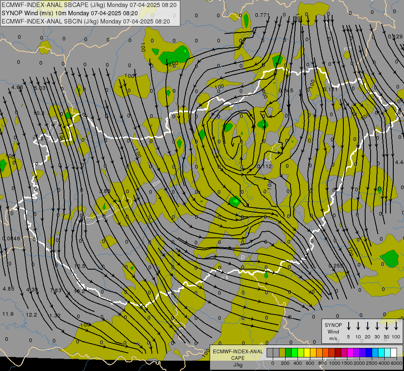404x371 pixels.
Task: Select the SBCIN title line
Action: click(x=86, y=21)
